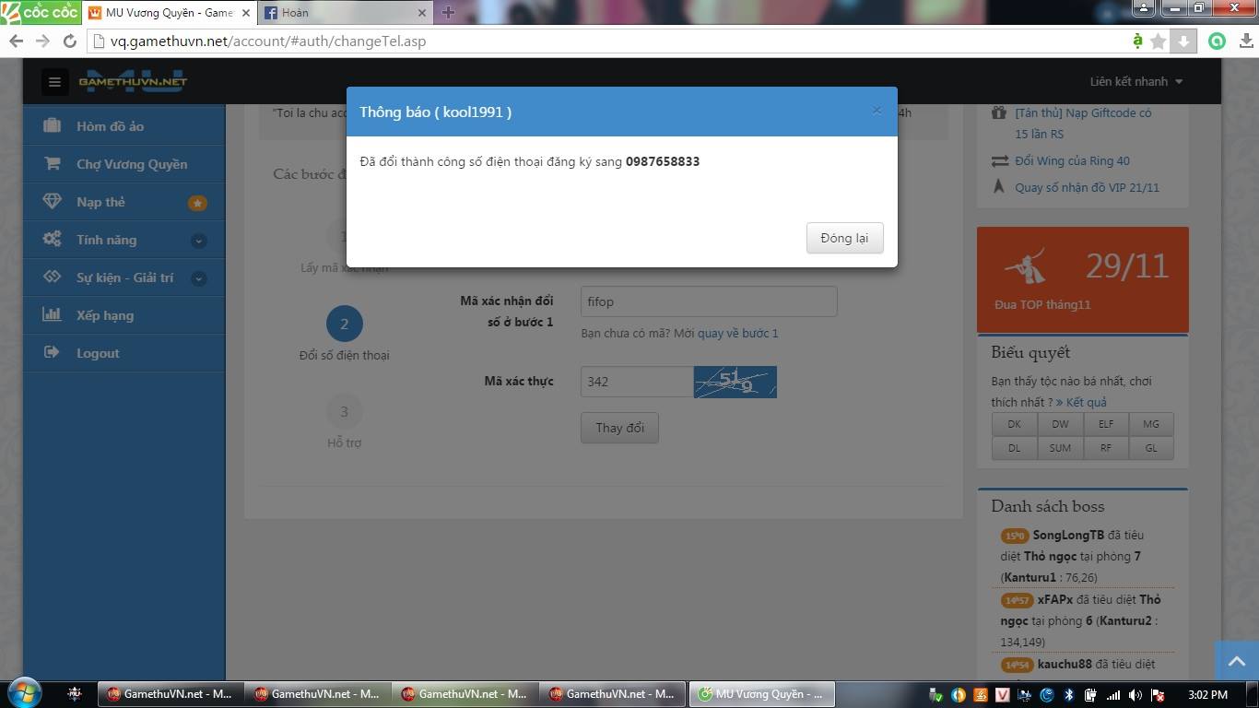The image size is (1259, 708).
Task: Open the Đổi Wing của Ring 40 link
Action: pos(1072,160)
